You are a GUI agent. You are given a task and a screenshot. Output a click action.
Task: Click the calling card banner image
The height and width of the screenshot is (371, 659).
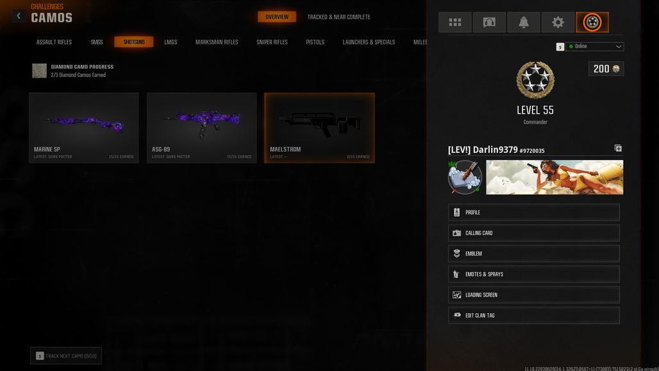point(555,177)
